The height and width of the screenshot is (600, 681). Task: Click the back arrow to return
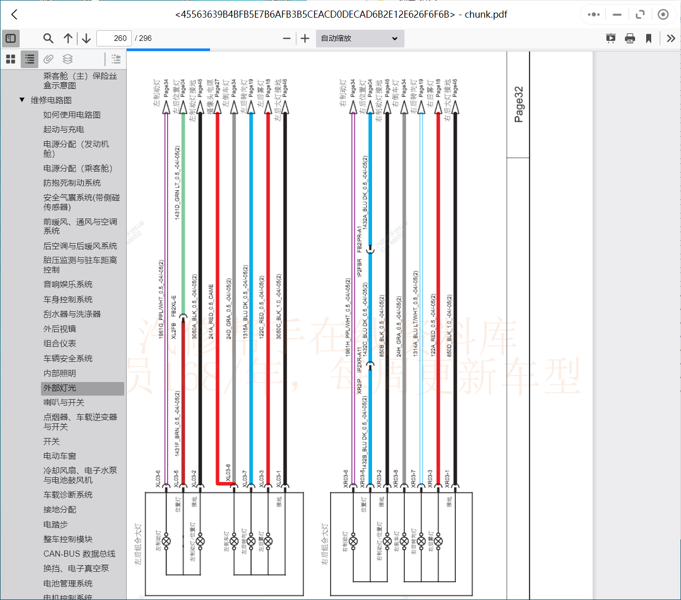pos(14,14)
